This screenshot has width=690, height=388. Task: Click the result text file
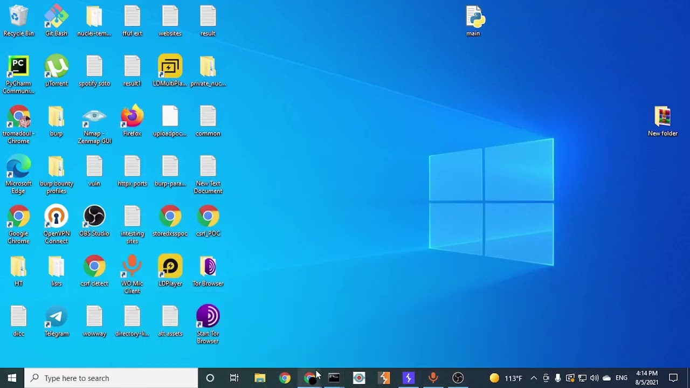(x=208, y=22)
